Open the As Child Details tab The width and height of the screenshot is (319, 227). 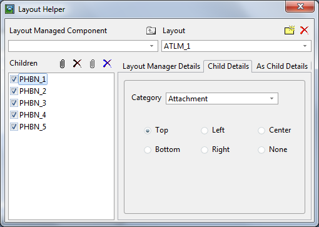click(282, 66)
